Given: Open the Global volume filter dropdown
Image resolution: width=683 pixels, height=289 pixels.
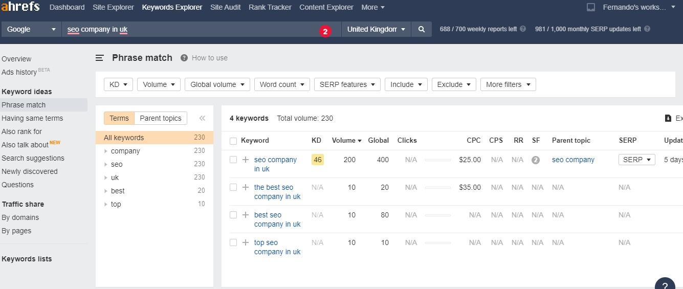Looking at the screenshot, I should [217, 84].
